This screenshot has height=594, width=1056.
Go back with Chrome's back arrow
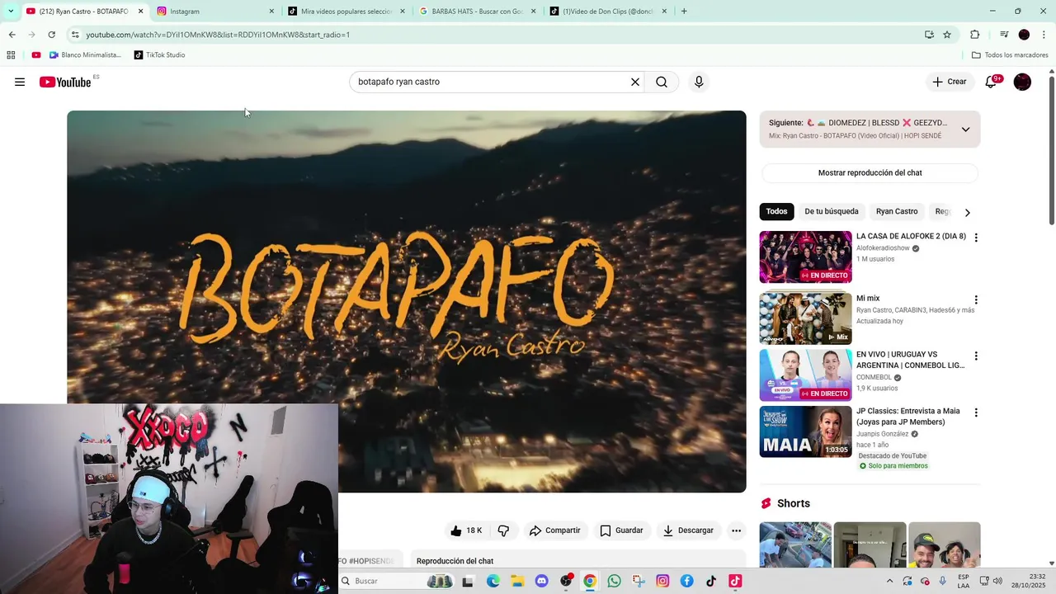click(x=12, y=35)
